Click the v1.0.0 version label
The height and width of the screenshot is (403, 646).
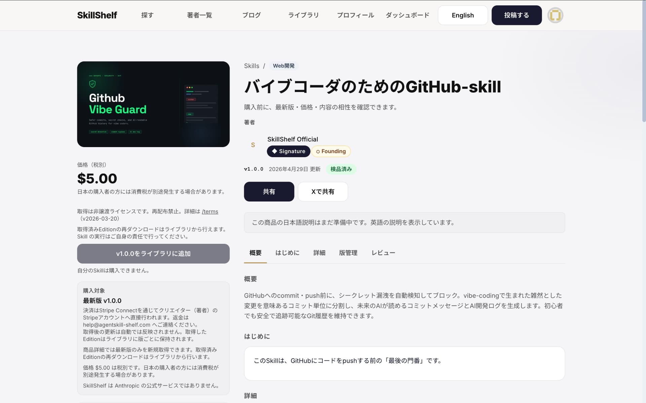click(x=254, y=169)
